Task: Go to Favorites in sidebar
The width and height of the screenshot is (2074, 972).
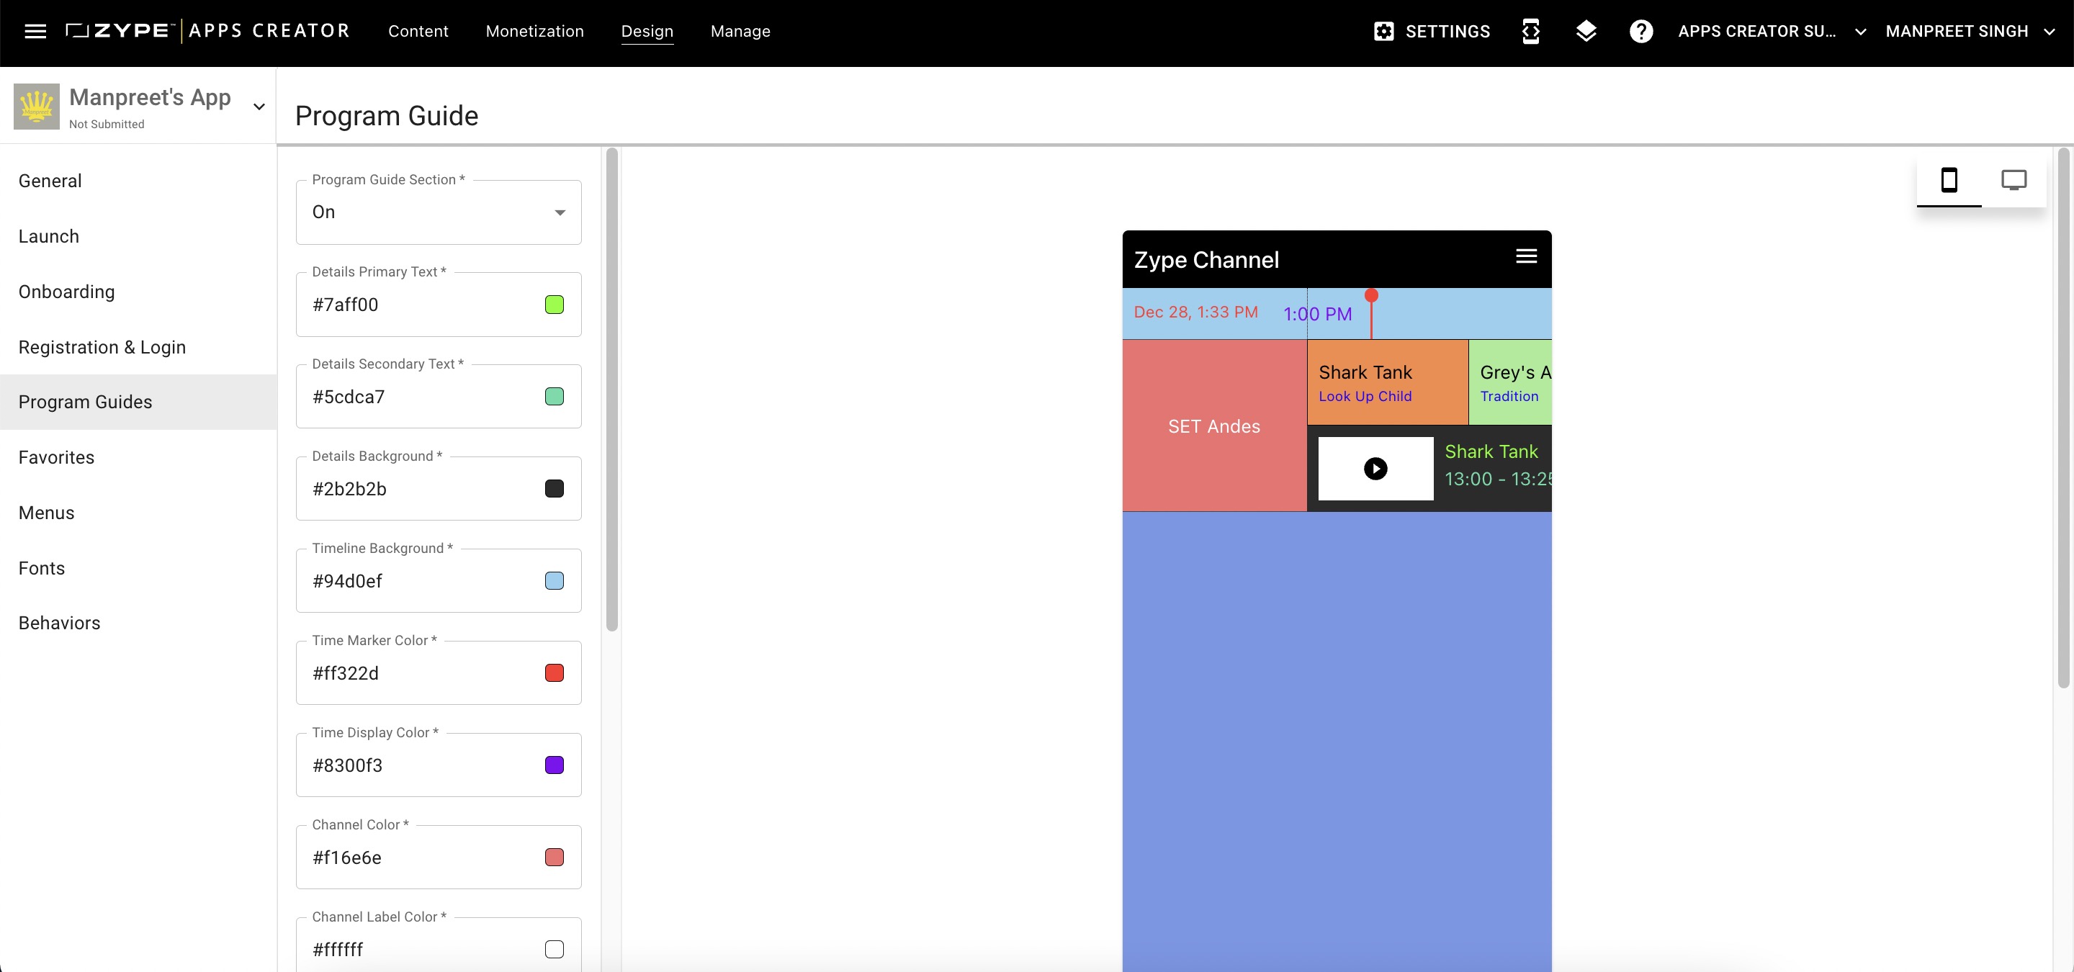Action: pyautogui.click(x=138, y=457)
